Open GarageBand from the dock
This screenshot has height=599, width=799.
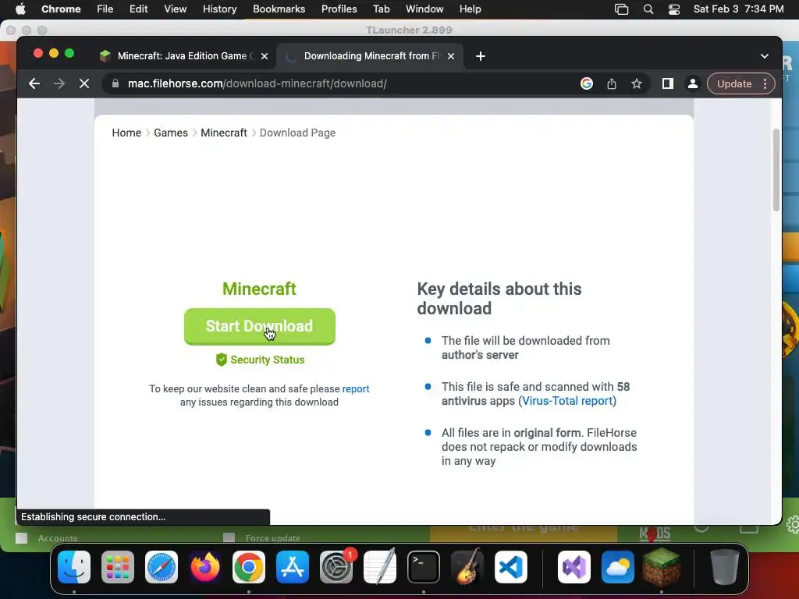pyautogui.click(x=467, y=566)
